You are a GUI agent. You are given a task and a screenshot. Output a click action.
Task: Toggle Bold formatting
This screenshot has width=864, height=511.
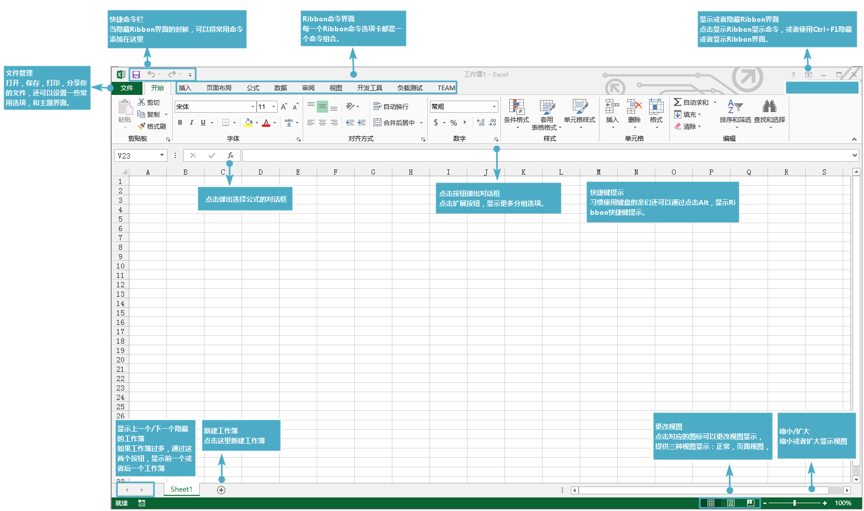tap(180, 123)
